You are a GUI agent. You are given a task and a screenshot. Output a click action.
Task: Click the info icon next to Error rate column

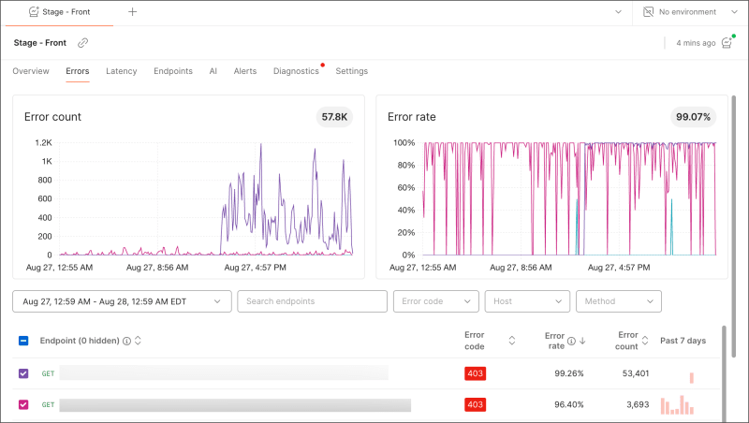point(571,341)
